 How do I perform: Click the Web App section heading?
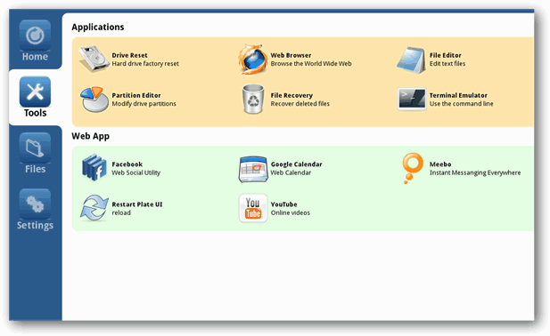(90, 136)
